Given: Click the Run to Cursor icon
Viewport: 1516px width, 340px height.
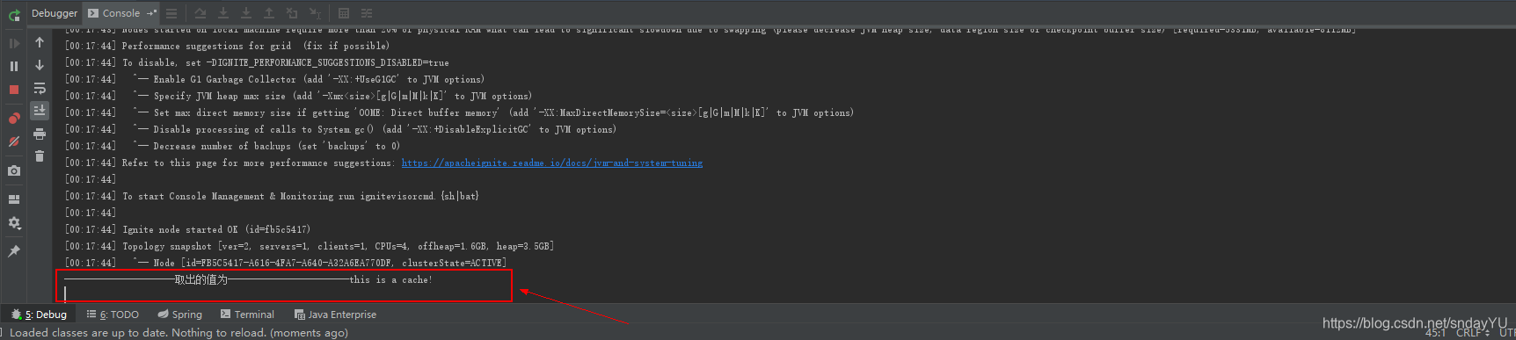Looking at the screenshot, I should [x=315, y=13].
